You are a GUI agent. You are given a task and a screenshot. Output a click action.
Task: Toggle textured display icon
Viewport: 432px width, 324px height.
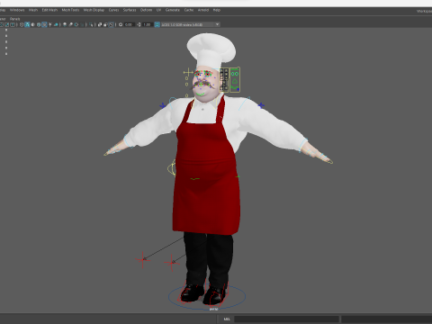pyautogui.click(x=44, y=24)
